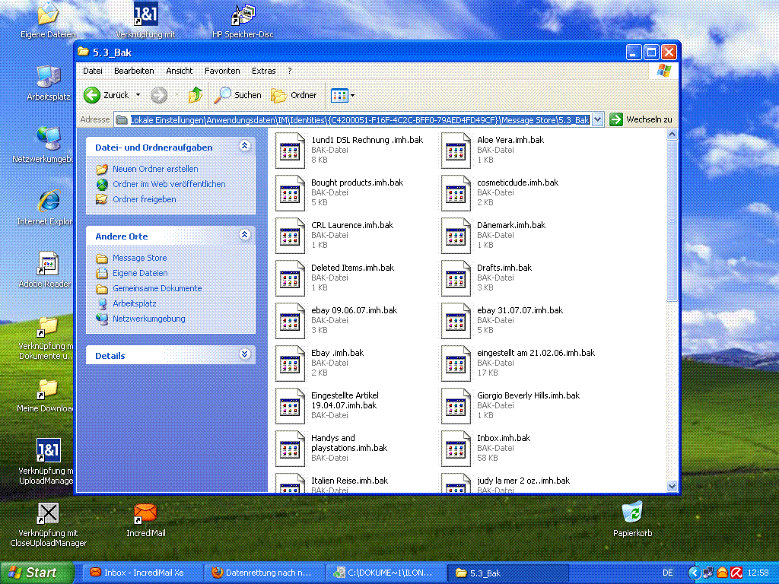779x584 pixels.
Task: Click file list scrollbar up arrow
Action: pyautogui.click(x=672, y=134)
